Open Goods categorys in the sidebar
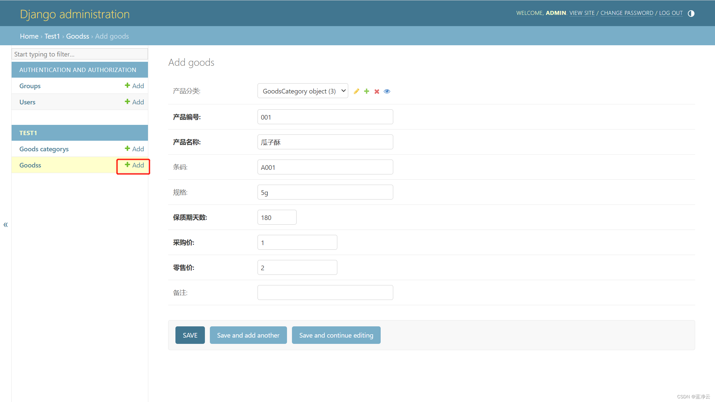This screenshot has height=402, width=715. (44, 149)
